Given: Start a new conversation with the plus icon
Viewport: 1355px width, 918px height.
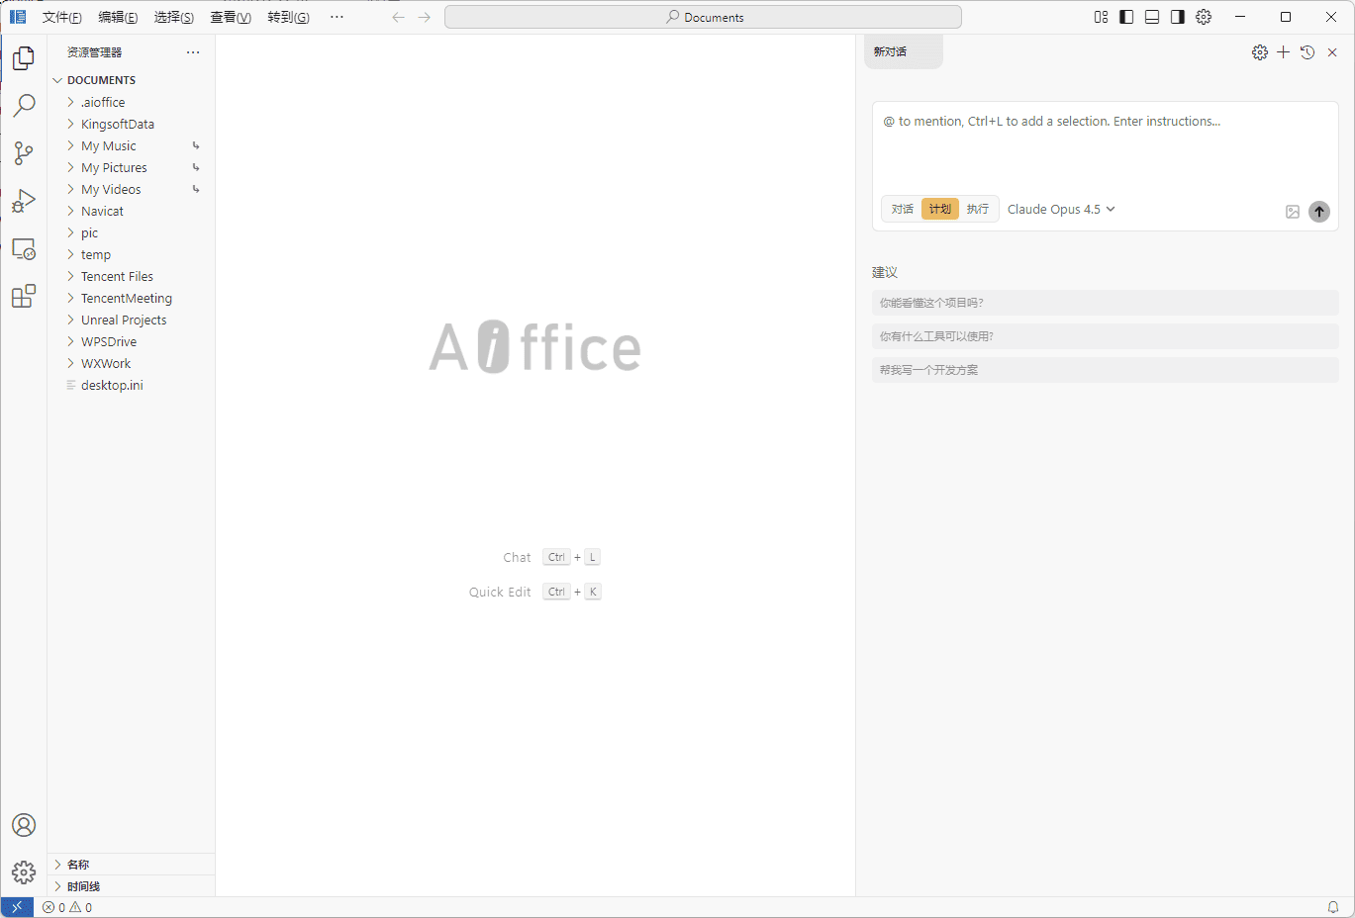Looking at the screenshot, I should coord(1283,52).
